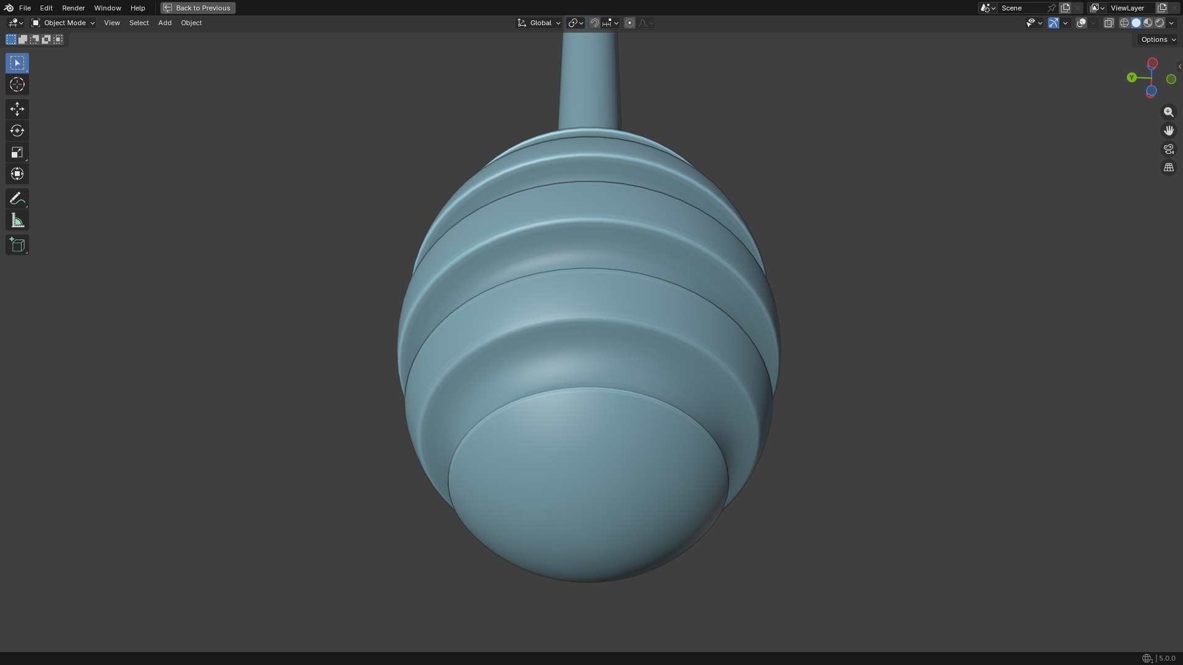The width and height of the screenshot is (1183, 665).
Task: Click the Back to Previous button
Action: [x=198, y=8]
